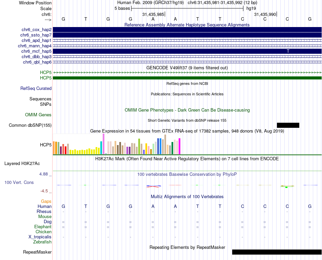322x260 pixels.
Task: Select the chr6_apd_hap1 label
Action: [x=37, y=40]
